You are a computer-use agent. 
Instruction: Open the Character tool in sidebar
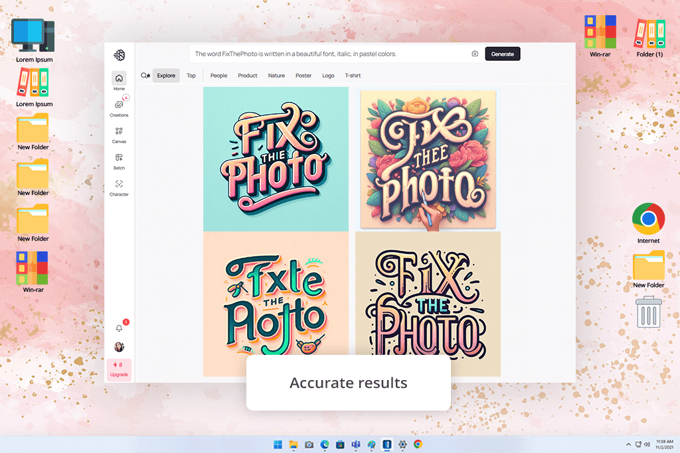coord(119,188)
